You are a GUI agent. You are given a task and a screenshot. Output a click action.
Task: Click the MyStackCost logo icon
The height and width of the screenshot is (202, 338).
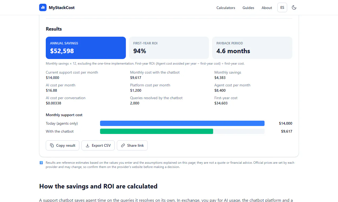point(43,7)
